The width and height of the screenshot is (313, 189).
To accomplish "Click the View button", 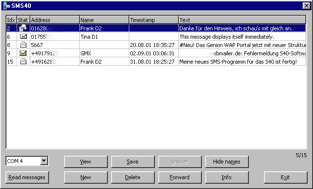I will [86, 162].
